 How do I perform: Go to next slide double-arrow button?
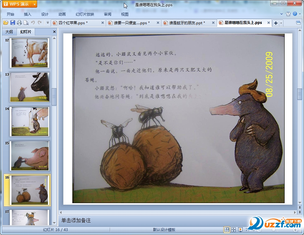click(x=300, y=212)
